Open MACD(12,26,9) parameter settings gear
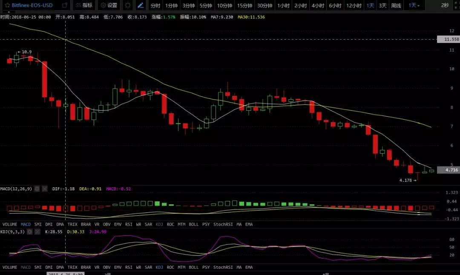Screen dimensions: 460x275 [37, 189]
